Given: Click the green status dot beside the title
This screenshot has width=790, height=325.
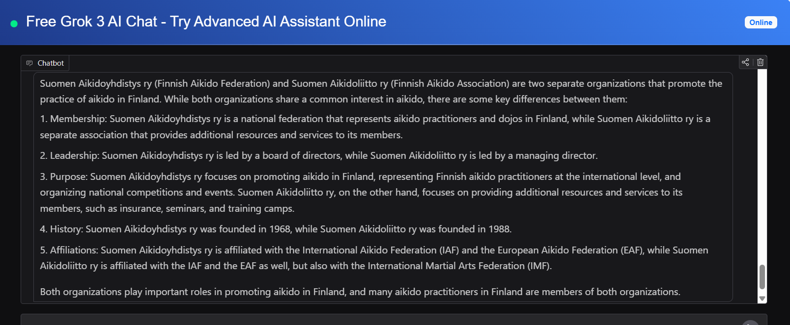Looking at the screenshot, I should point(14,24).
